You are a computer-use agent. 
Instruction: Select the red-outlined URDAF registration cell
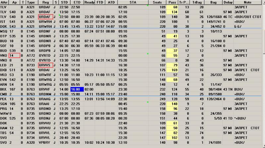point(45,16)
